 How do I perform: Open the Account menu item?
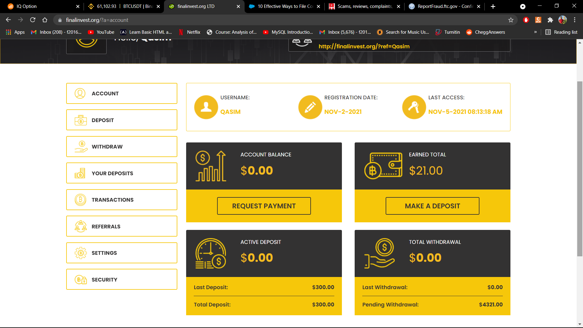coord(121,94)
